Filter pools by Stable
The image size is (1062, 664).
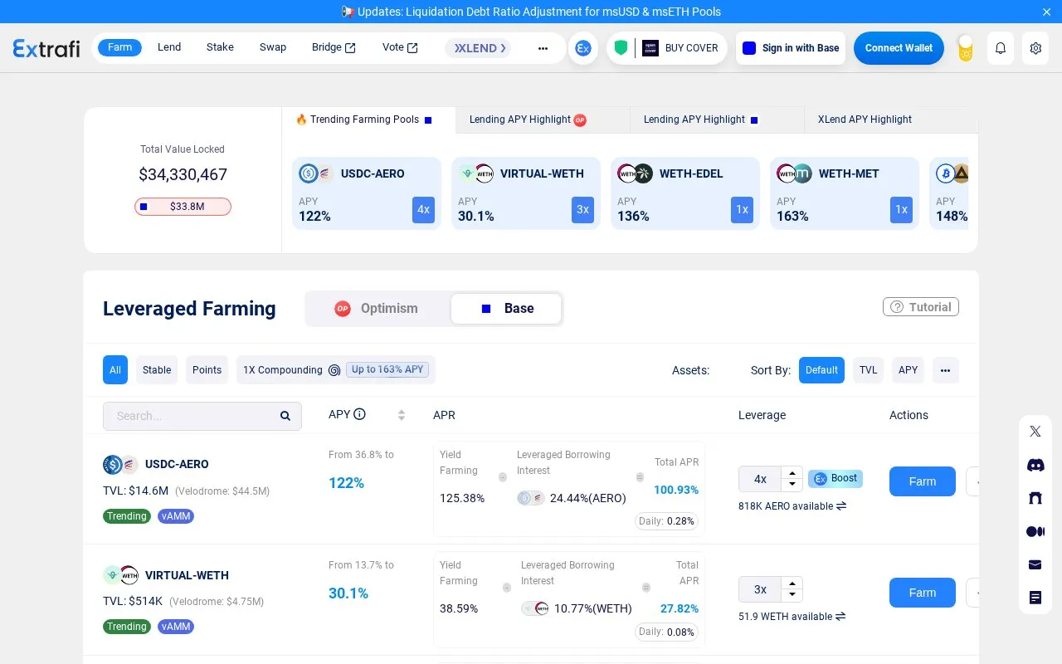[157, 370]
